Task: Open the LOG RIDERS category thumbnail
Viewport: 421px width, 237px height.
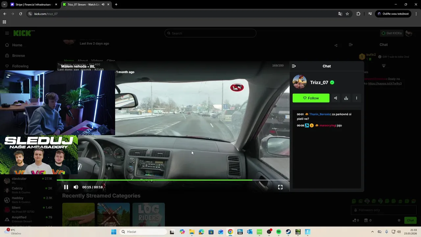Action: (x=149, y=215)
